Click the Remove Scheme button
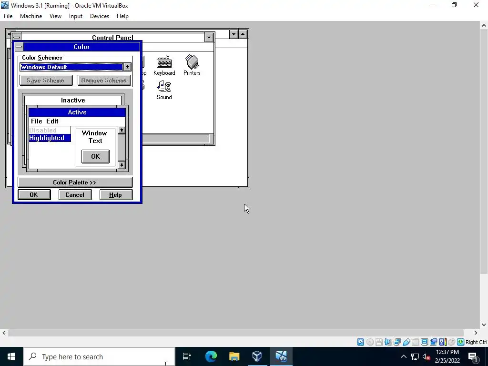 point(104,81)
